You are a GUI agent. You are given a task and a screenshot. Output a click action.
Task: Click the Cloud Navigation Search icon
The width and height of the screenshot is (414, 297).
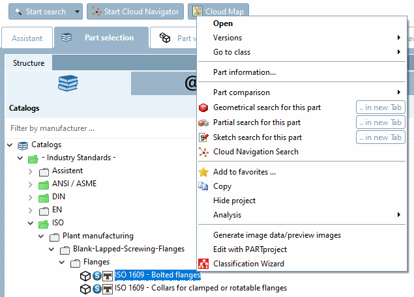(x=204, y=152)
